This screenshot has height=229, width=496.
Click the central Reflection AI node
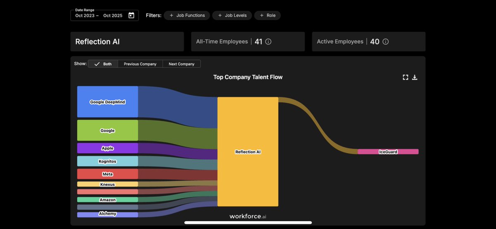click(248, 152)
